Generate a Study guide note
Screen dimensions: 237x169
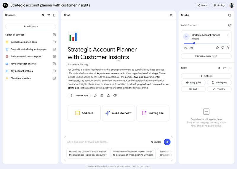tap(193, 83)
